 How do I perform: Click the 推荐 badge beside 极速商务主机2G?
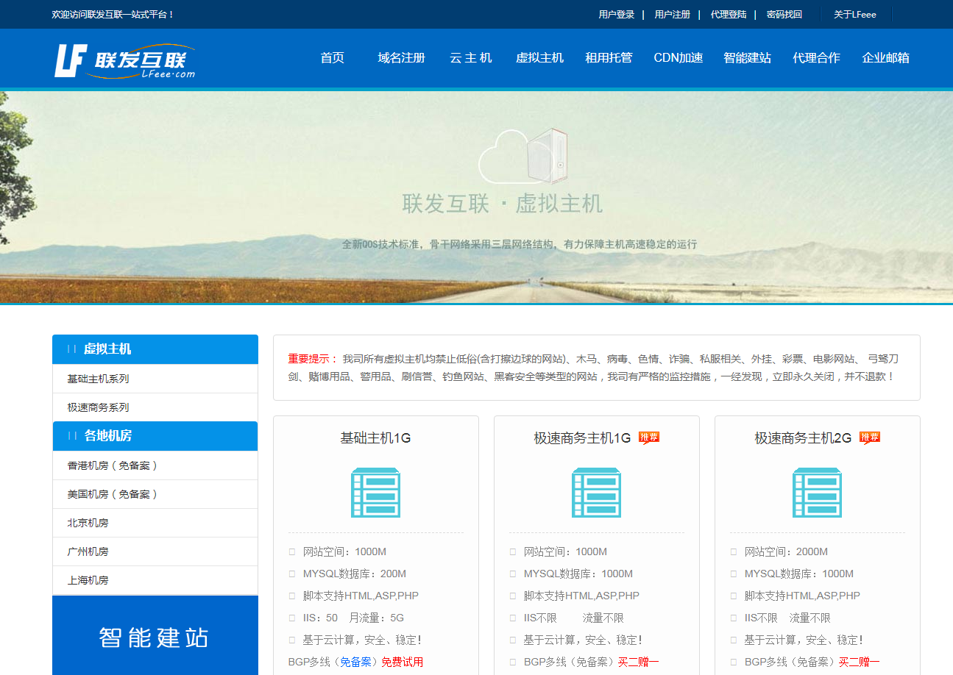[x=869, y=438]
